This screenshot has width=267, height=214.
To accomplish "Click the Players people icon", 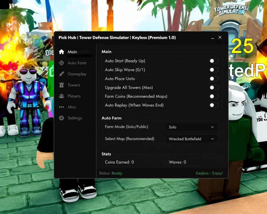I will 62,96.
